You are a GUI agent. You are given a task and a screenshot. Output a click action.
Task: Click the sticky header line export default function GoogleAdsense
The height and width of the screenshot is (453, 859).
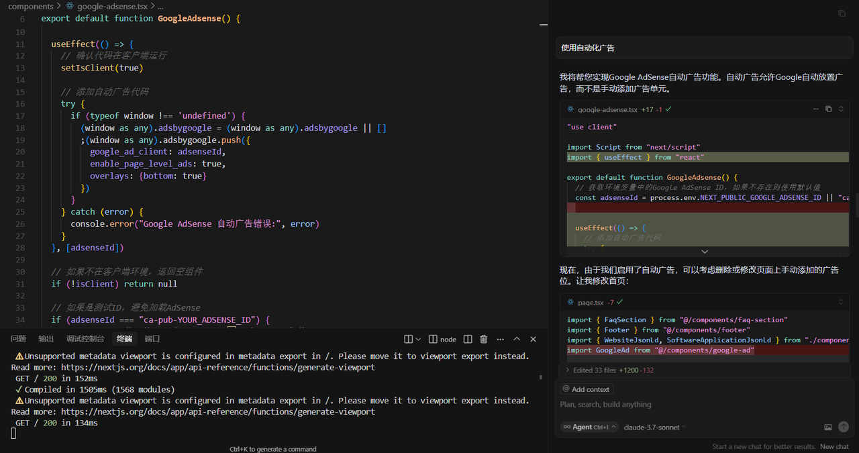click(140, 19)
